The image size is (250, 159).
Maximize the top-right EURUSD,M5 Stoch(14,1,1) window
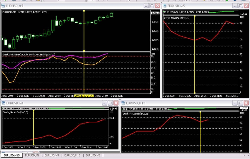(x=240, y=6)
